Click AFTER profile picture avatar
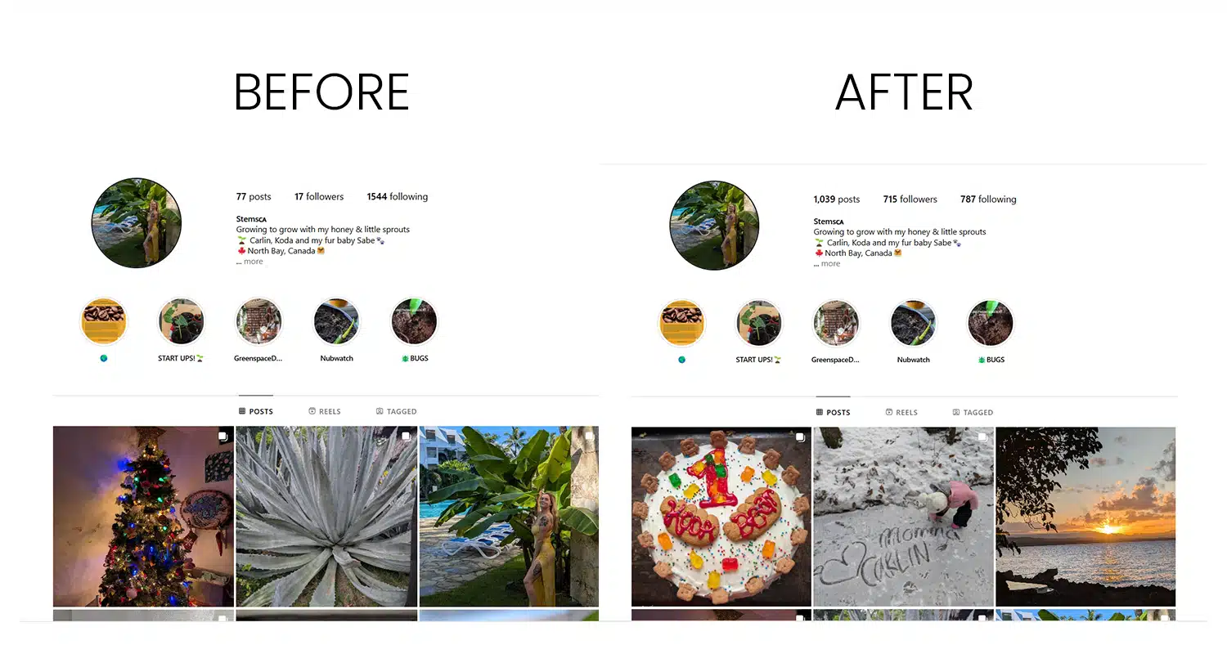 (x=714, y=226)
